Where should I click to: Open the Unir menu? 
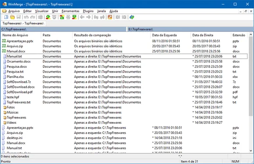[x=55, y=11]
